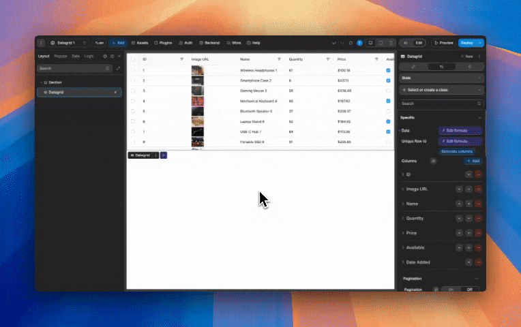Open the style tab with brush icon
This screenshot has height=327, width=521.
point(413,67)
